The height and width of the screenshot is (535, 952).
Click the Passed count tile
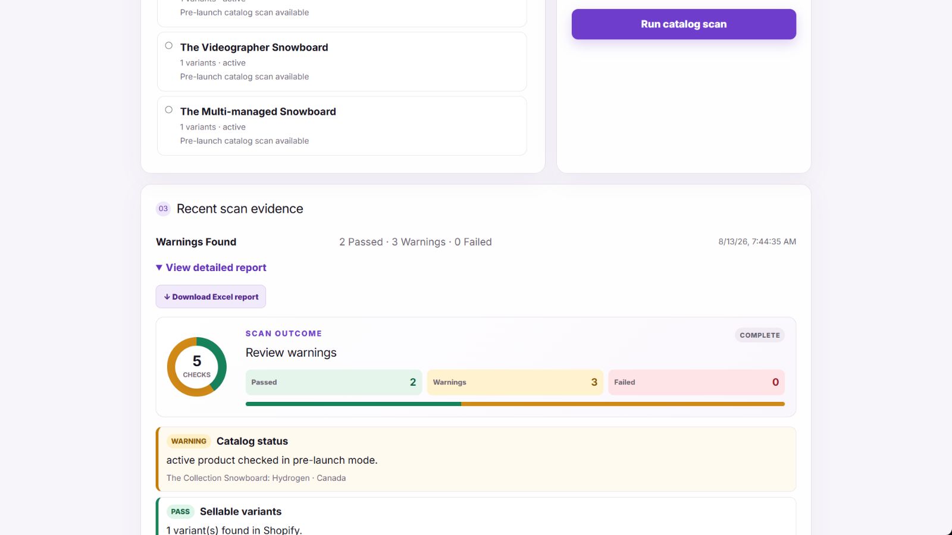point(334,382)
